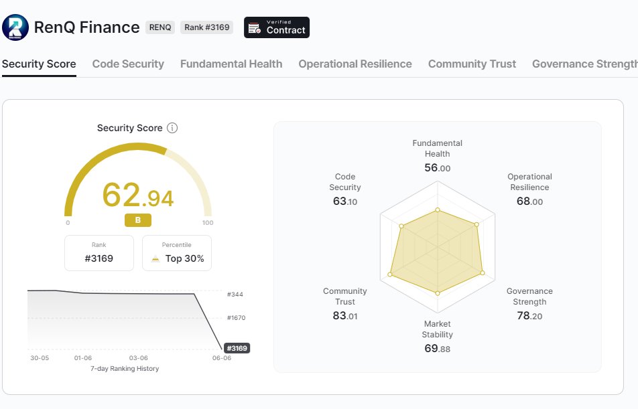Click the Market Stability 69.88 radar label
The height and width of the screenshot is (409, 638).
click(438, 337)
